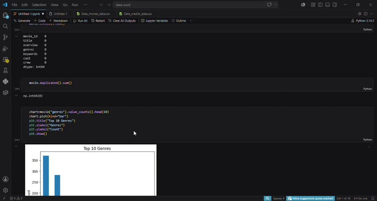
Task: Open the remote window indicator in status bar
Action: [4, 198]
